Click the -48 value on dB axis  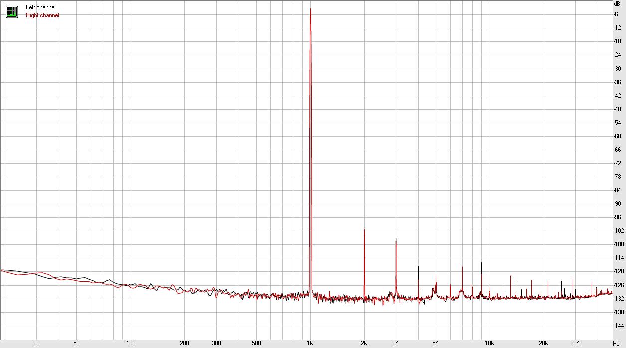click(x=618, y=109)
